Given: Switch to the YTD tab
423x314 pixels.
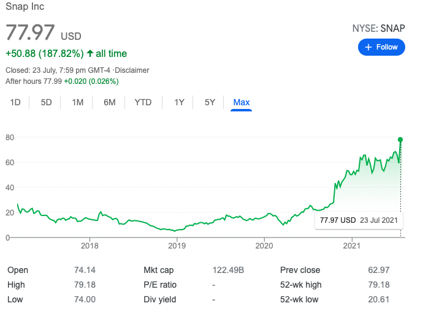Looking at the screenshot, I should click(143, 102).
